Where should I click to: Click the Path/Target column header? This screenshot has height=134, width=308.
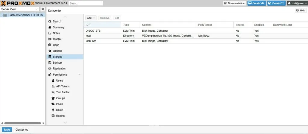[x=214, y=25]
